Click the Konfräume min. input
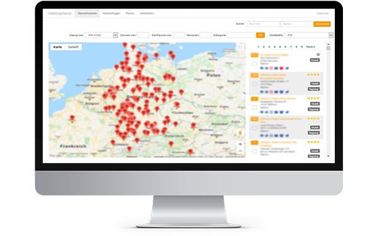The height and width of the screenshot is (236, 379). point(179,35)
